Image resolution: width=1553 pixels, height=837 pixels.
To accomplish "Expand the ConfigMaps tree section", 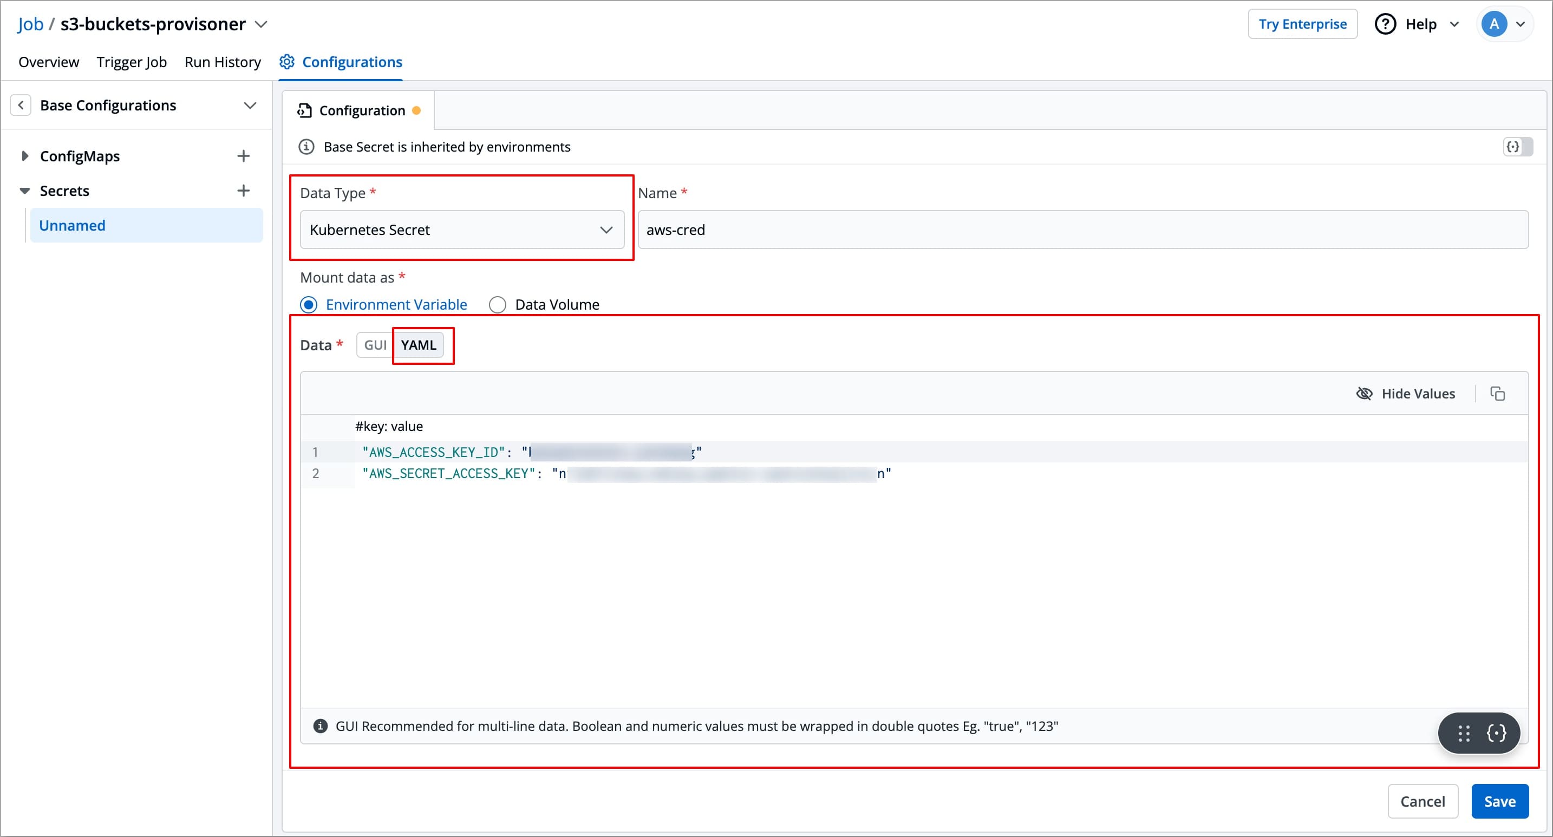I will (25, 155).
